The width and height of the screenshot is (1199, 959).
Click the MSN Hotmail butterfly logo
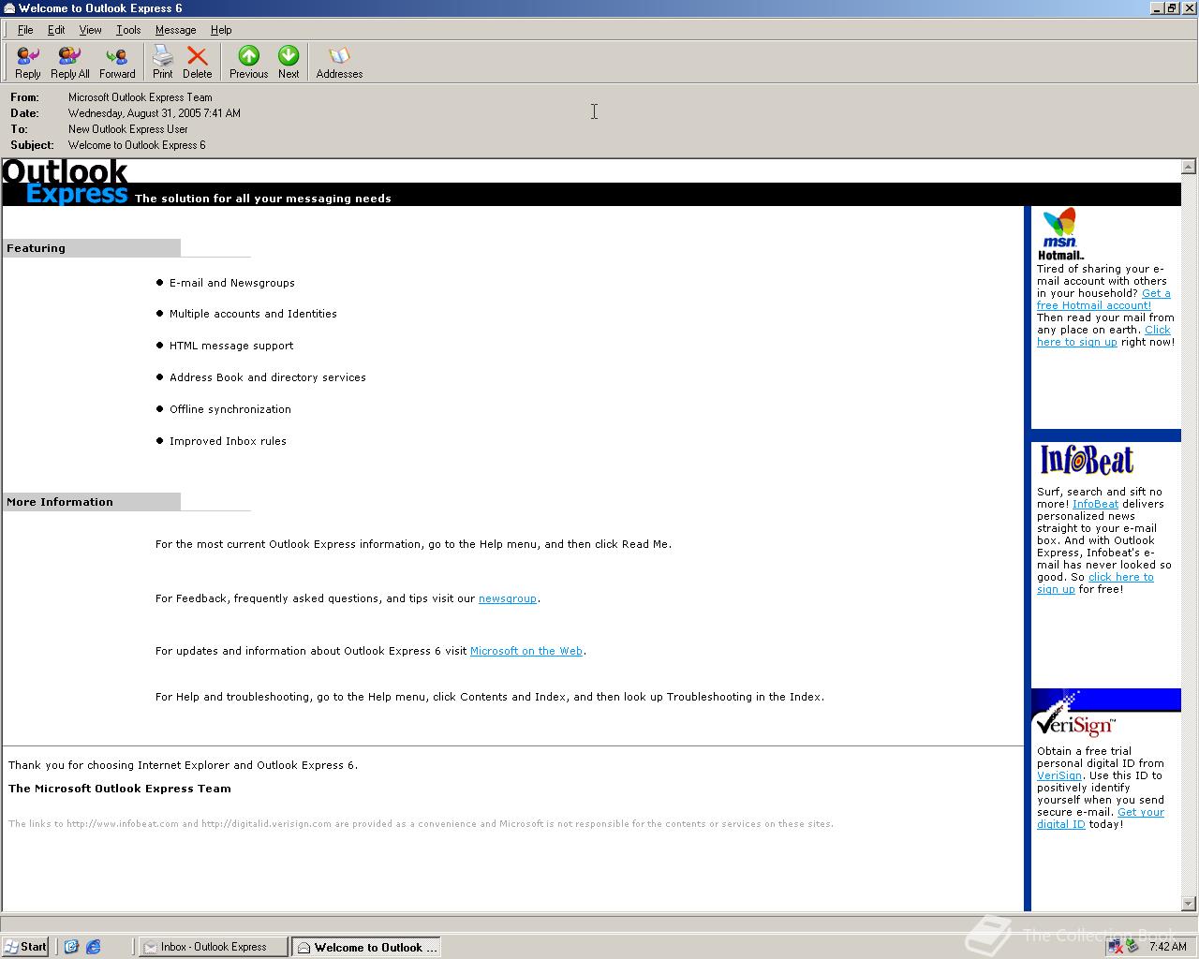pos(1060,234)
